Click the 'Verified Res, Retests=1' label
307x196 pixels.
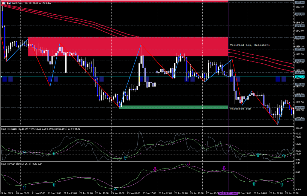coord(250,45)
